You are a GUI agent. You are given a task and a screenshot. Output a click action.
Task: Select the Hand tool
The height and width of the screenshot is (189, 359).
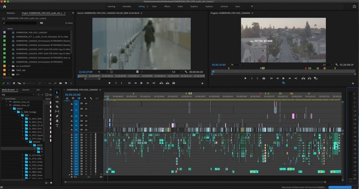point(57,121)
